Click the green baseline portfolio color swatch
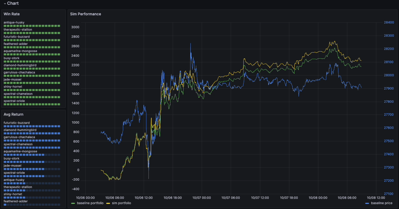 tap(73, 203)
